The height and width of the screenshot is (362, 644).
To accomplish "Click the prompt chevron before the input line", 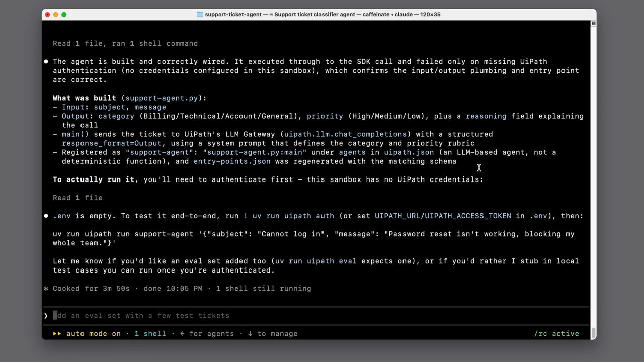I will (x=46, y=316).
